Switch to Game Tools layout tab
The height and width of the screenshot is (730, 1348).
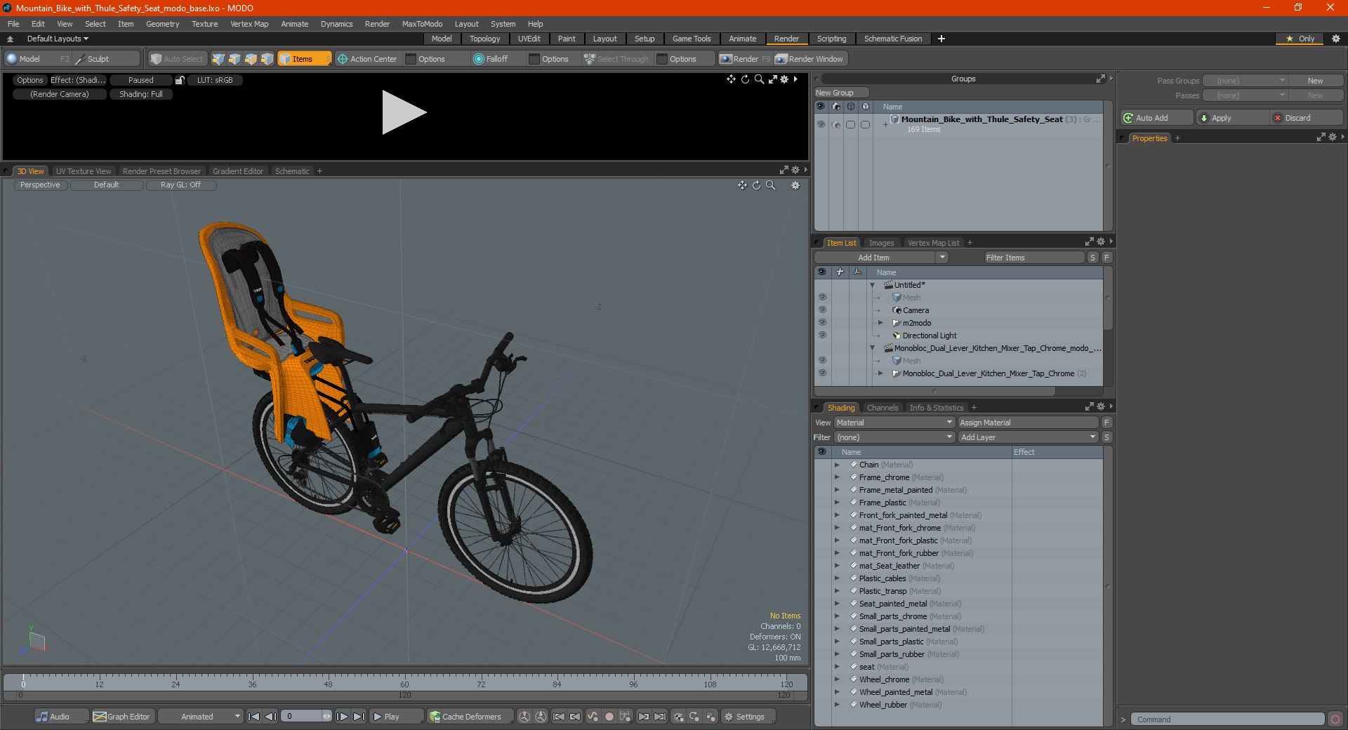click(x=692, y=39)
